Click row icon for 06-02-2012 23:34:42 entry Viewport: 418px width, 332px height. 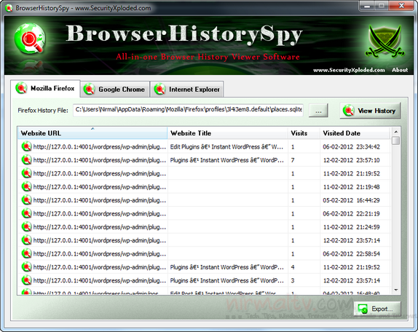pyautogui.click(x=26, y=146)
